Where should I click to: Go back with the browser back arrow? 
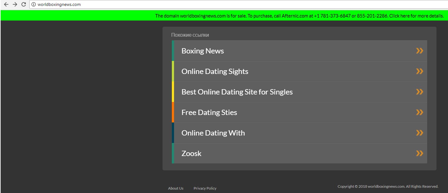(6, 4)
